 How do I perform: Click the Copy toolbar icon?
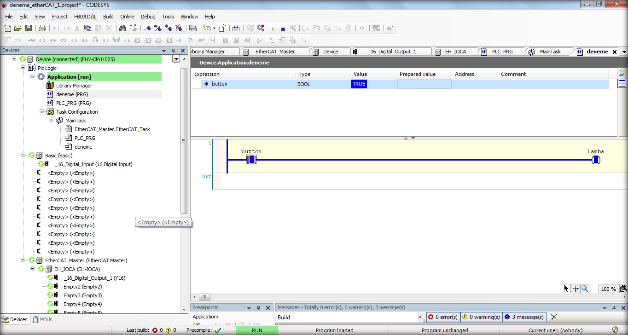pos(88,28)
